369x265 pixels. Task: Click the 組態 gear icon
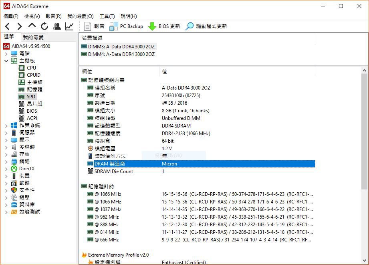click(x=14, y=197)
